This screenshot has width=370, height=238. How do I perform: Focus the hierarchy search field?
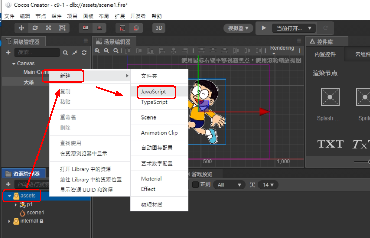pos(37,52)
